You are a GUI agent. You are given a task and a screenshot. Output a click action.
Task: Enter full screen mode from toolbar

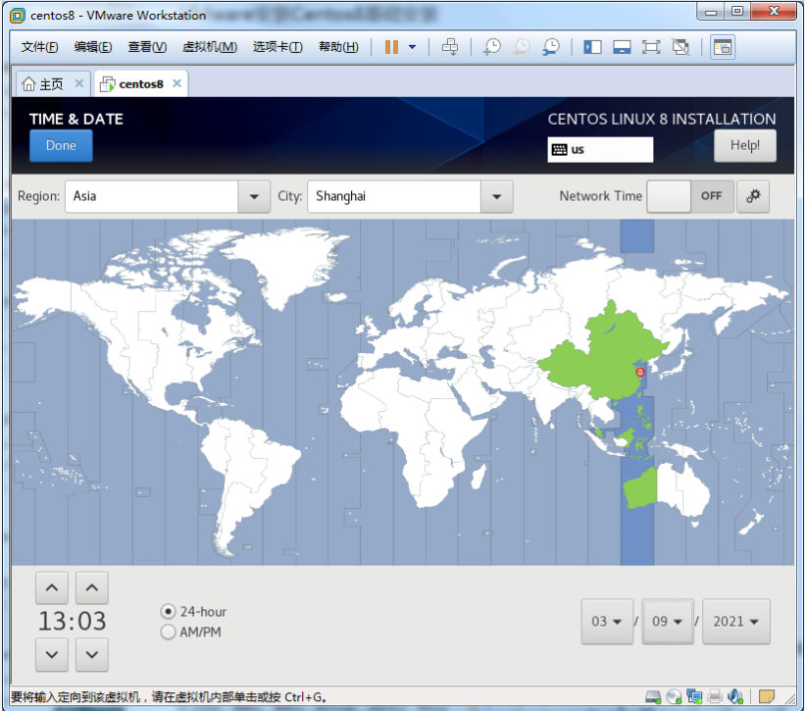651,47
